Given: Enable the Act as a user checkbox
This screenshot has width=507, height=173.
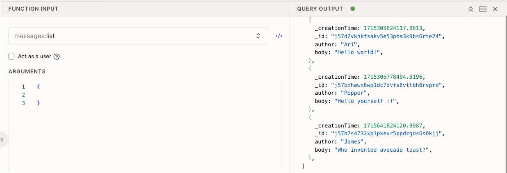Looking at the screenshot, I should click(x=11, y=57).
